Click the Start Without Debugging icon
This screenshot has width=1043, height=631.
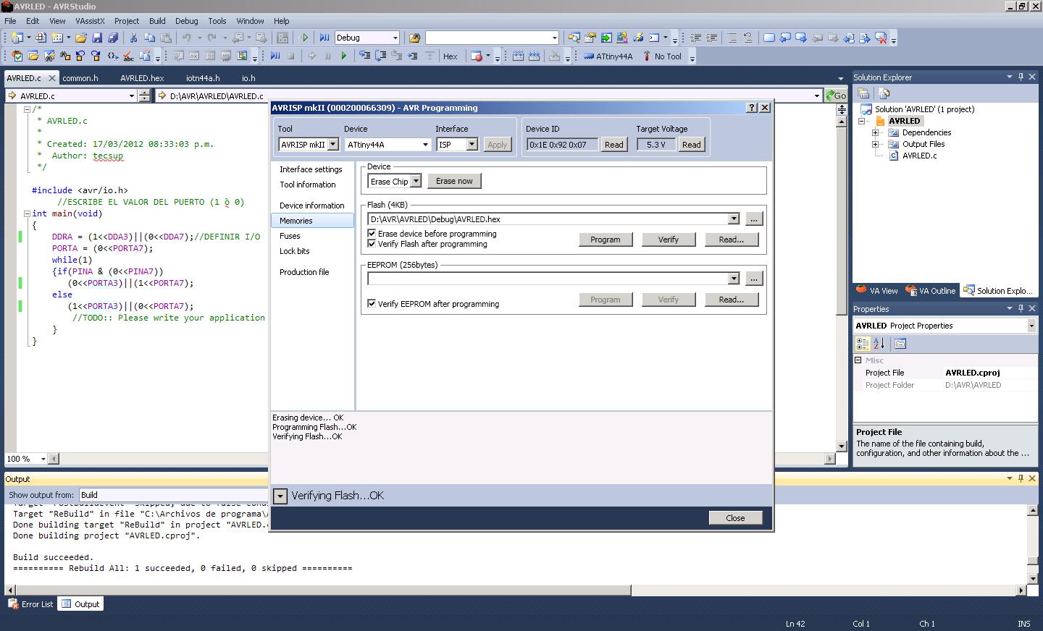coord(303,38)
